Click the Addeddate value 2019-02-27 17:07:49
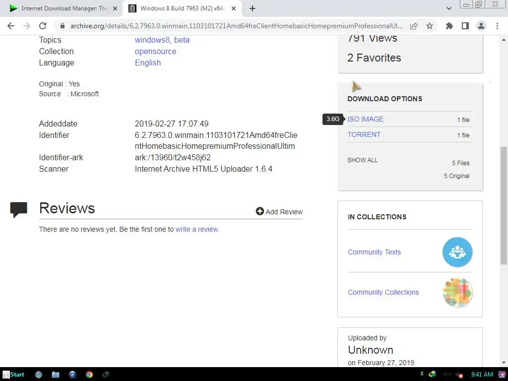508x381 pixels. [172, 124]
